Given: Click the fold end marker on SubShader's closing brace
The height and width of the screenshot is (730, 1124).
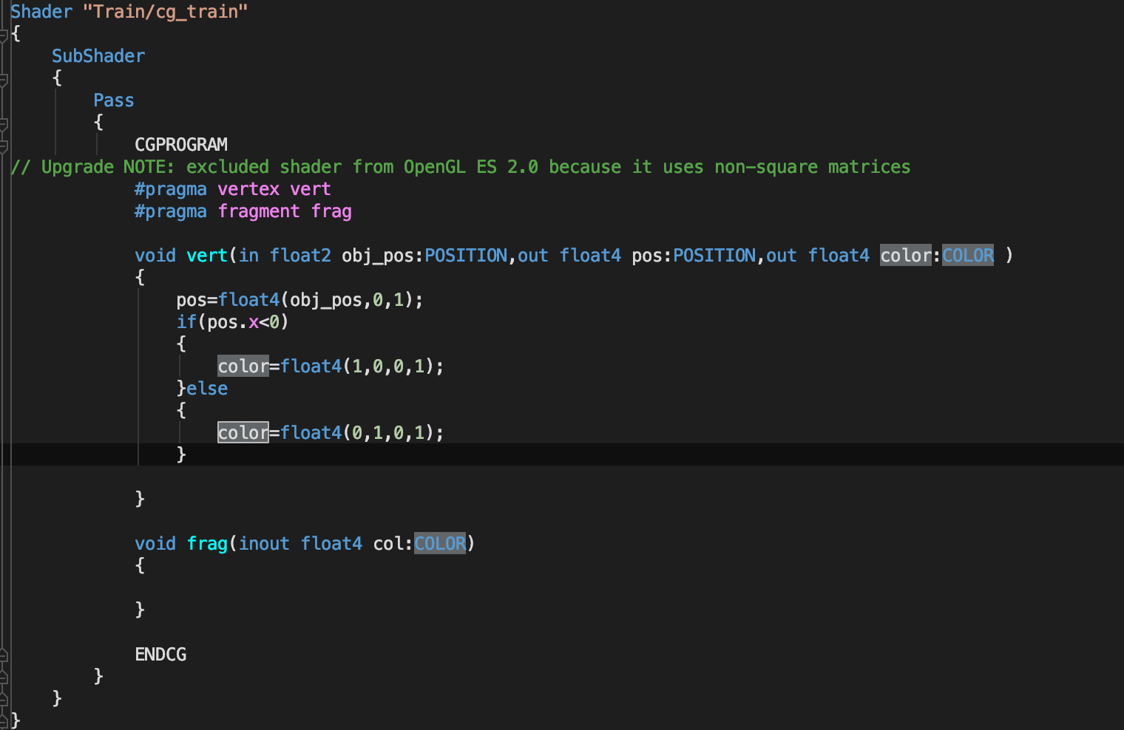Looking at the screenshot, I should click(x=4, y=697).
